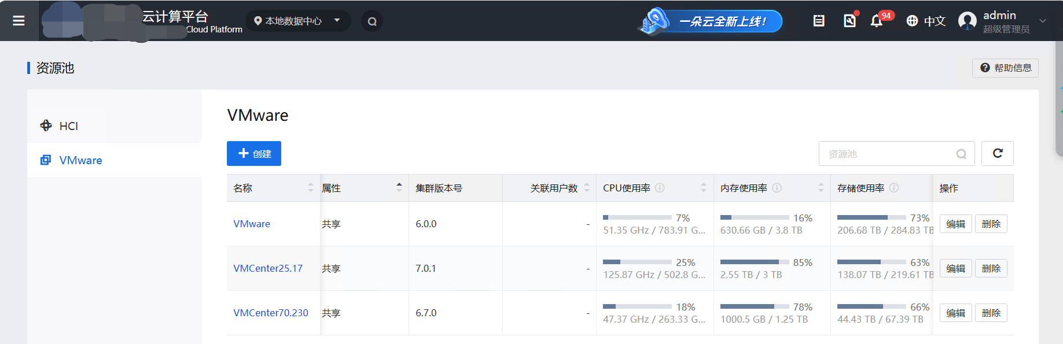Click the HCI resource pool icon
The width and height of the screenshot is (1063, 344).
(46, 125)
